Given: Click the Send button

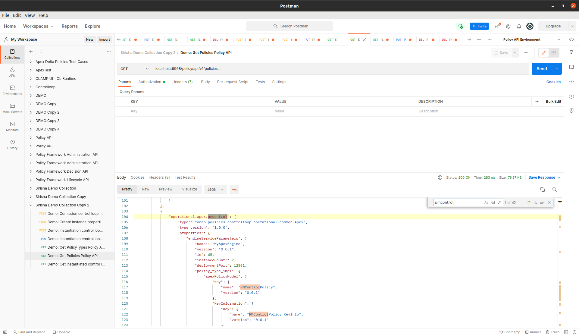Looking at the screenshot, I should pyautogui.click(x=542, y=69).
